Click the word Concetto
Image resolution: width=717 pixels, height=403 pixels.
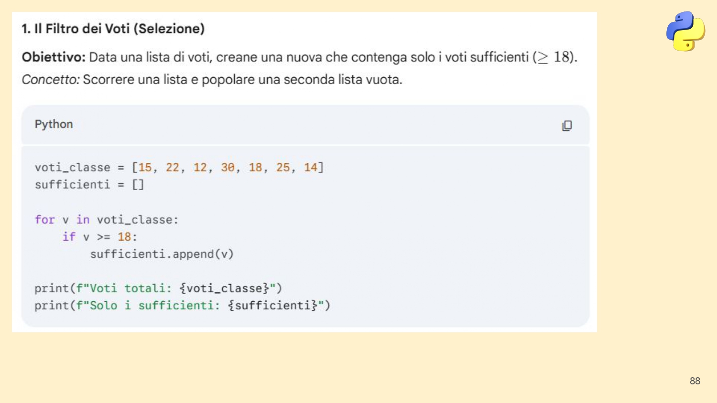(x=51, y=79)
